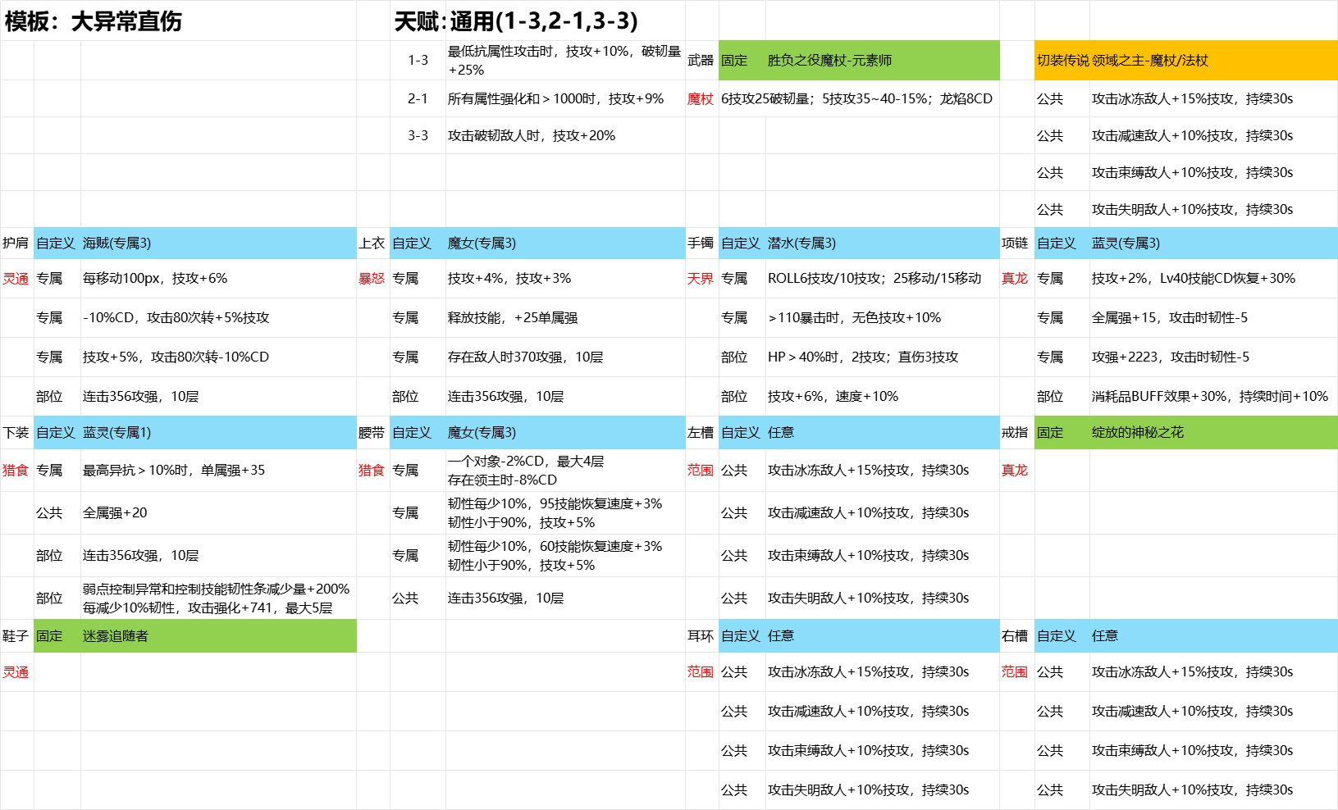This screenshot has width=1338, height=810.
Task: Click the red 天界 label
Action: 701,279
